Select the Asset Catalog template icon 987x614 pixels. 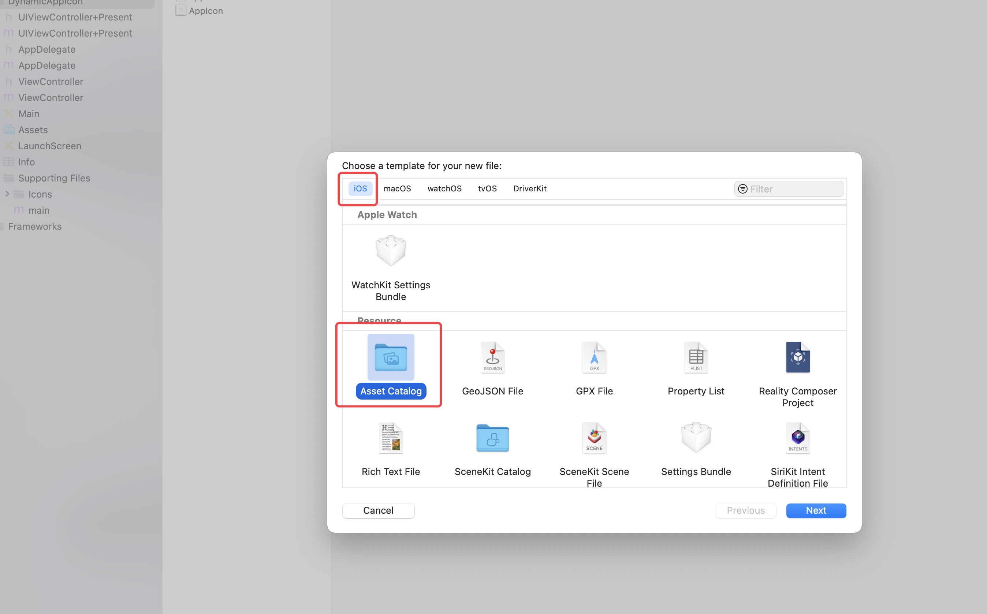(391, 357)
